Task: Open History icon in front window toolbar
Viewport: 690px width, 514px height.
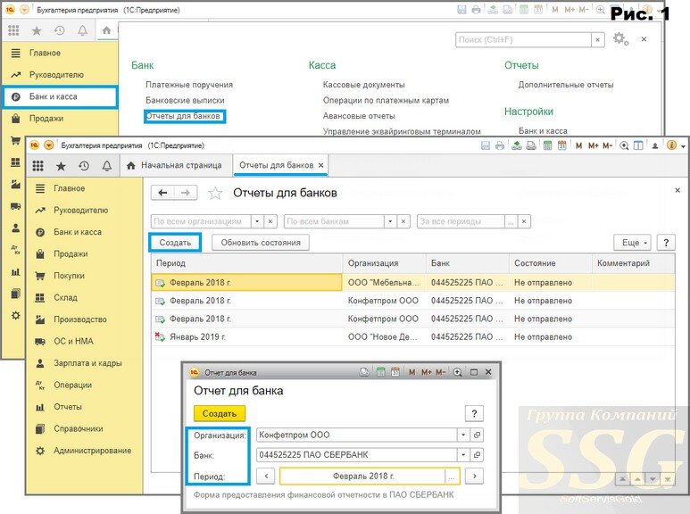Action: [84, 166]
